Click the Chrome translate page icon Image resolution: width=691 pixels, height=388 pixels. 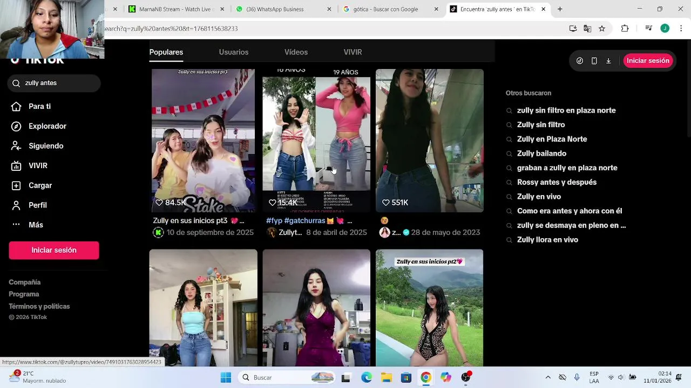point(587,29)
